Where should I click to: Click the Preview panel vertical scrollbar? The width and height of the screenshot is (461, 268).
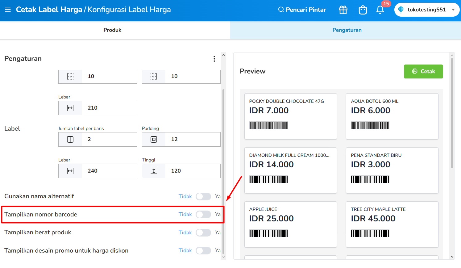pyautogui.click(x=452, y=113)
